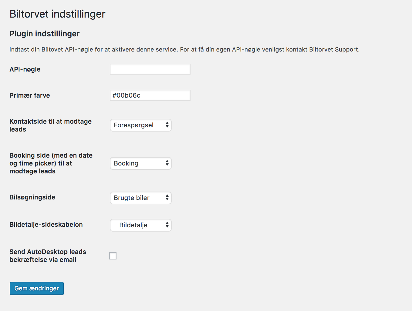Click the Gem ændringer button
The image size is (412, 311).
coord(37,288)
